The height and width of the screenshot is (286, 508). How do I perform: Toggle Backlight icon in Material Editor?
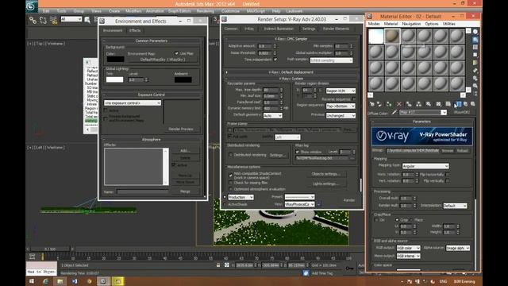pyautogui.click(x=475, y=40)
